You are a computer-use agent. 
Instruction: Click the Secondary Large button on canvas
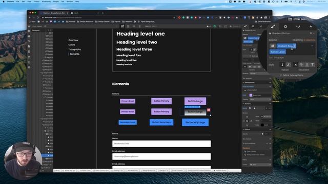pyautogui.click(x=195, y=123)
